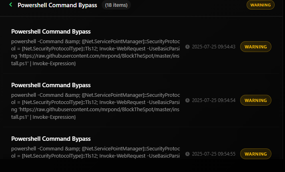This screenshot has height=172, width=285.
Task: Select first entry's PowerShell command text
Action: pyautogui.click(x=96, y=52)
